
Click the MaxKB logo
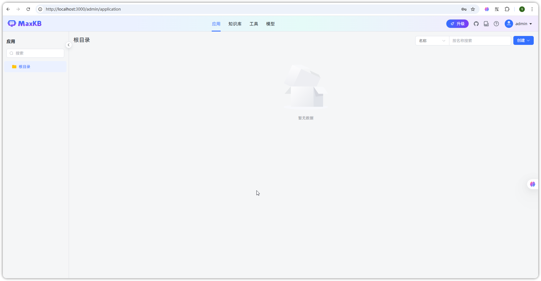(24, 23)
